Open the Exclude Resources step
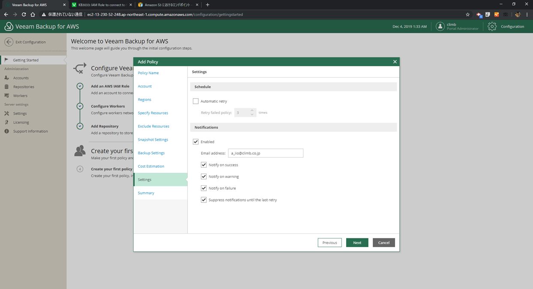This screenshot has height=289, width=533. (153, 126)
